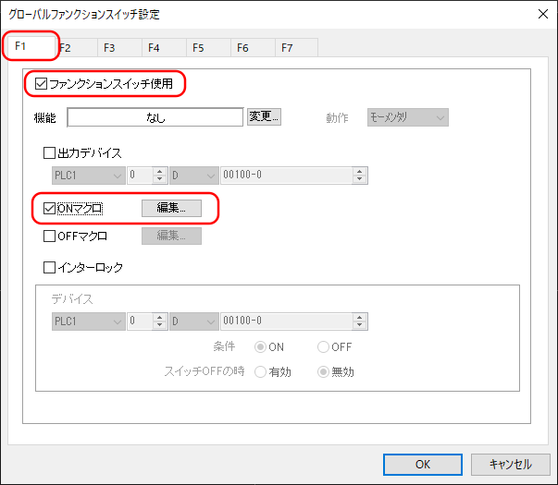
Task: Click the 機能 field showing なし
Action: click(x=155, y=117)
